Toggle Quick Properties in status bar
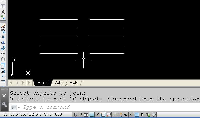200x118 pixels. pyautogui.click(x=142, y=115)
